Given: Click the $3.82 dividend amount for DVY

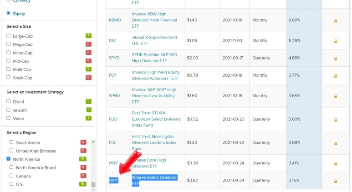Looking at the screenshot, I should [192, 180].
